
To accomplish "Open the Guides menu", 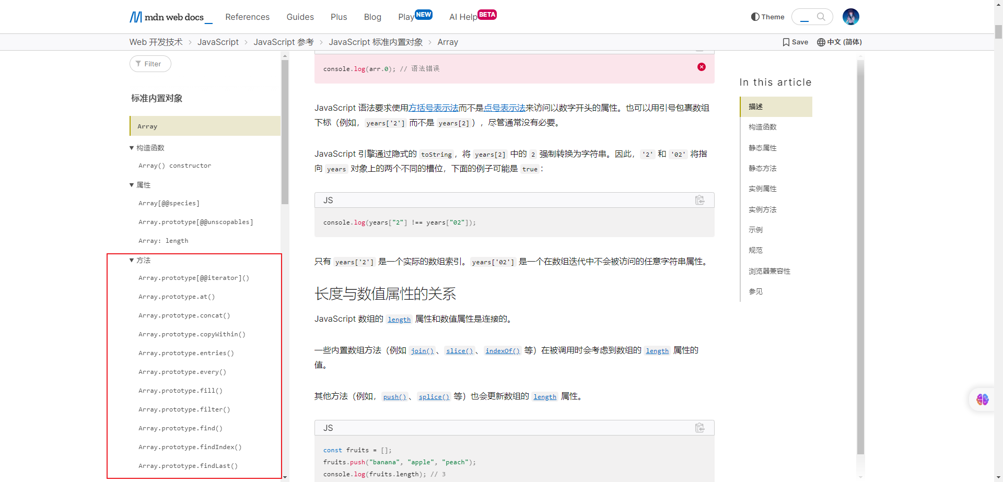I will (x=300, y=17).
